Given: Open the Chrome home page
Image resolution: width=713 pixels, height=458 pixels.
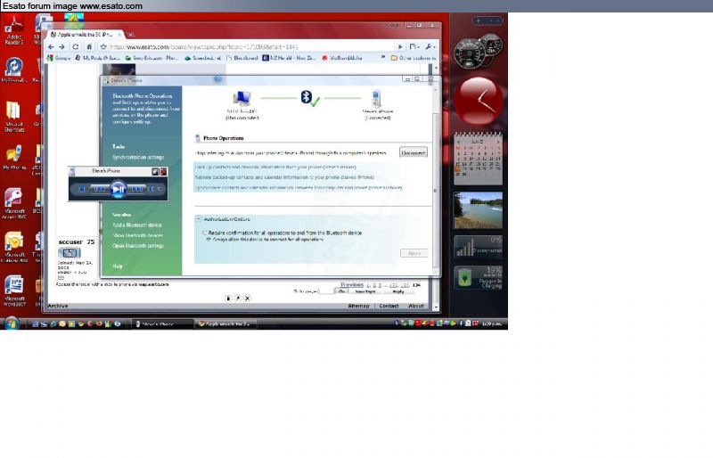Looking at the screenshot, I should click(89, 47).
